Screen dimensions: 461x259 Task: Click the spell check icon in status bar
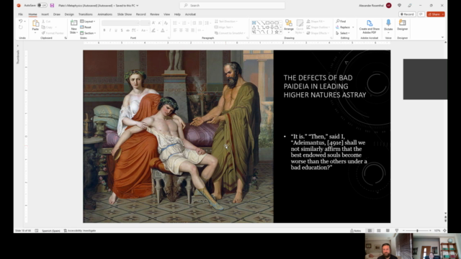[x=37, y=230]
